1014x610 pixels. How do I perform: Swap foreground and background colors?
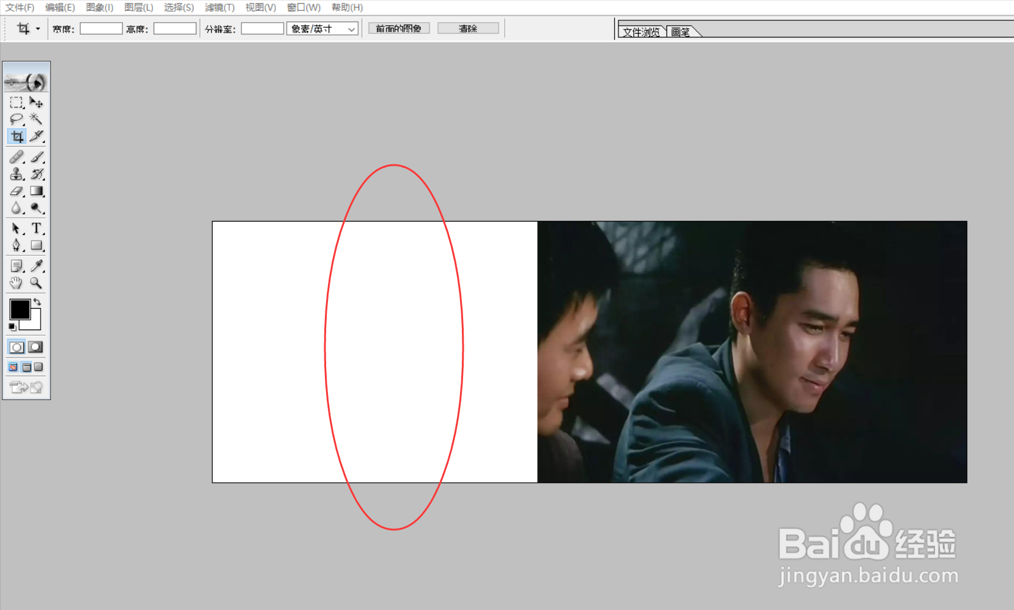[x=37, y=302]
